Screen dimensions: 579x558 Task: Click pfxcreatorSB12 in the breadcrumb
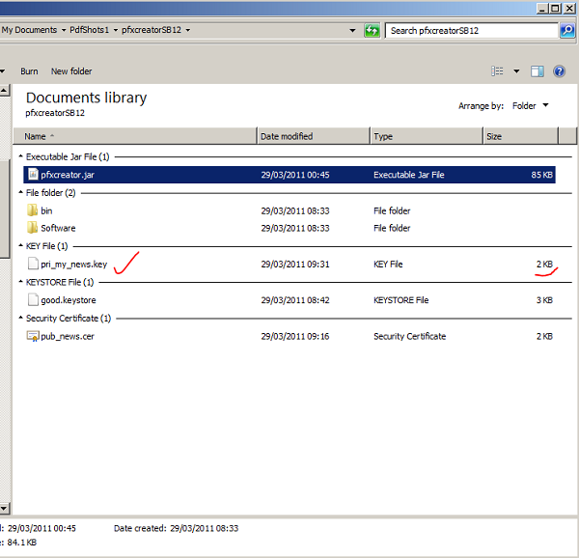(152, 30)
